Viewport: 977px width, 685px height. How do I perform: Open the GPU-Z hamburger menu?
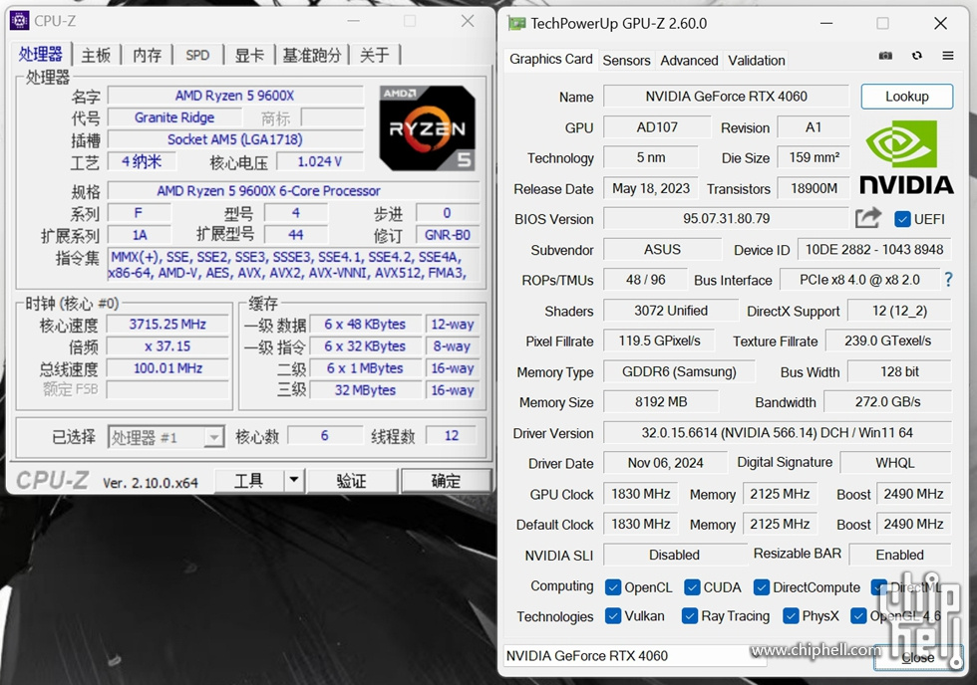(948, 56)
